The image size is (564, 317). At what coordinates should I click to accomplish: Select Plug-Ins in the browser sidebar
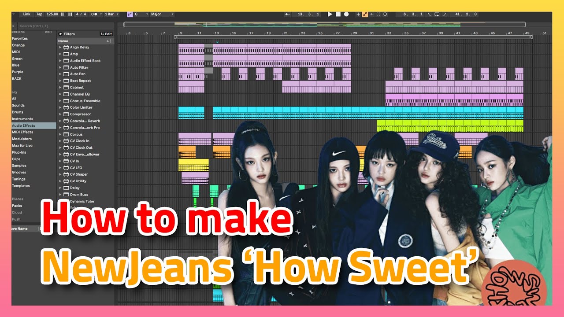click(19, 152)
